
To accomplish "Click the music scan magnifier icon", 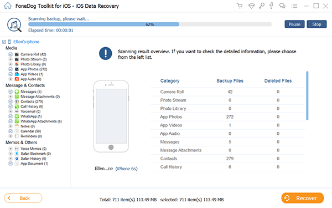I will coord(14,25).
